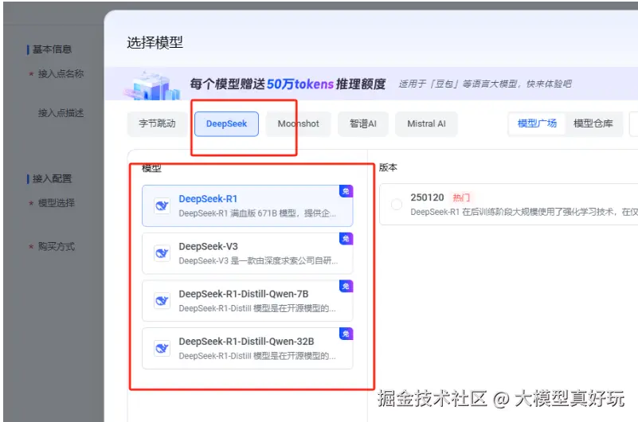
Task: Click 接入配置 section in background form
Action: click(x=52, y=178)
